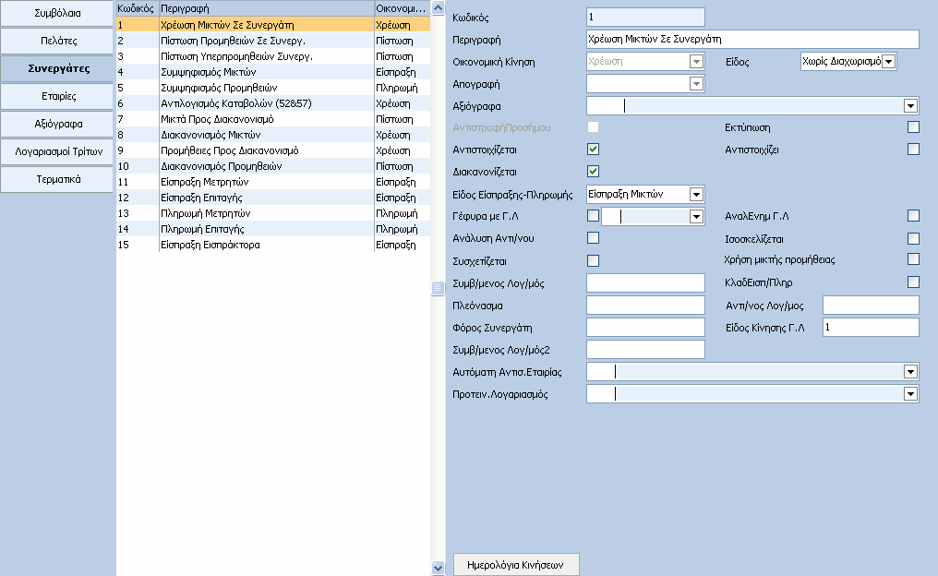Select row Συμψηφισμός Μικτών

pyautogui.click(x=272, y=72)
